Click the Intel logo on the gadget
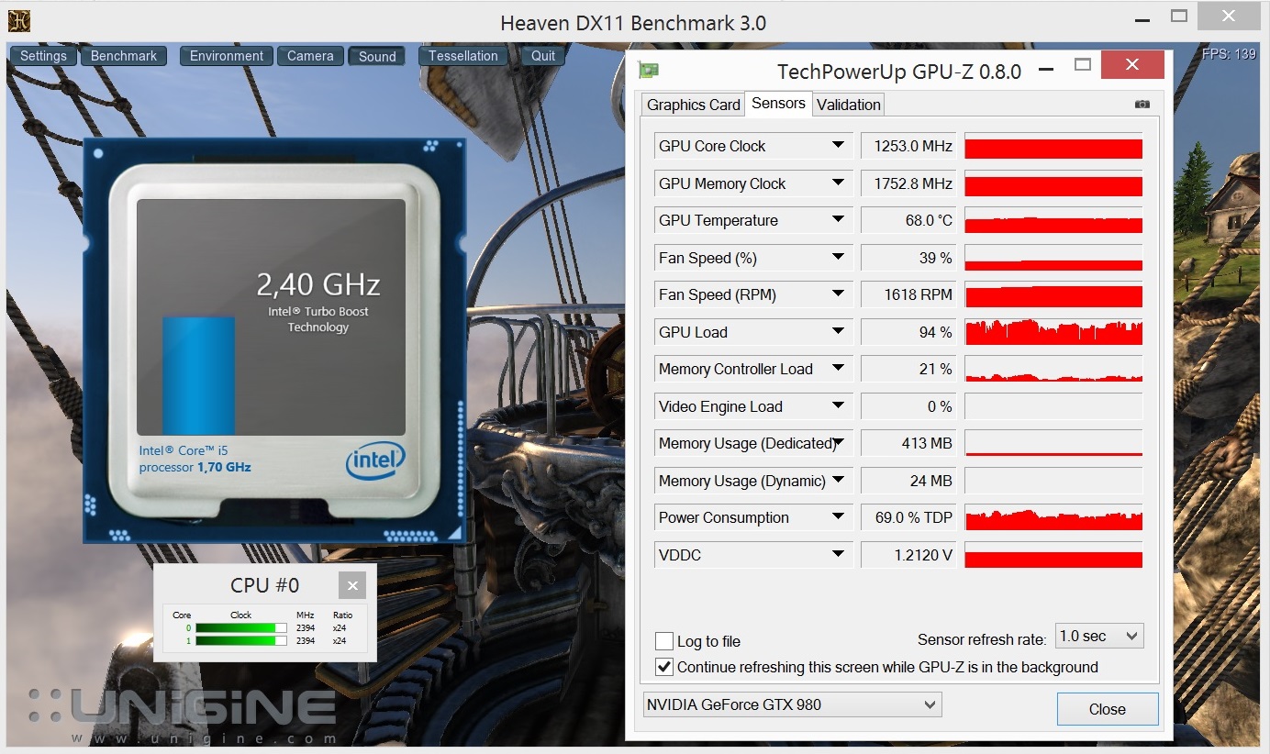Viewport: 1270px width, 754px height. point(375,460)
